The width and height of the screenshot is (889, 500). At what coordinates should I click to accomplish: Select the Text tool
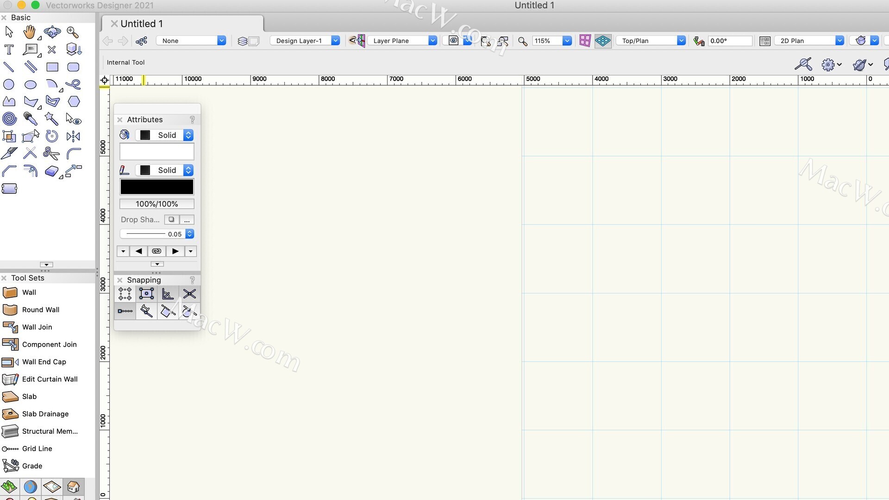(x=9, y=50)
